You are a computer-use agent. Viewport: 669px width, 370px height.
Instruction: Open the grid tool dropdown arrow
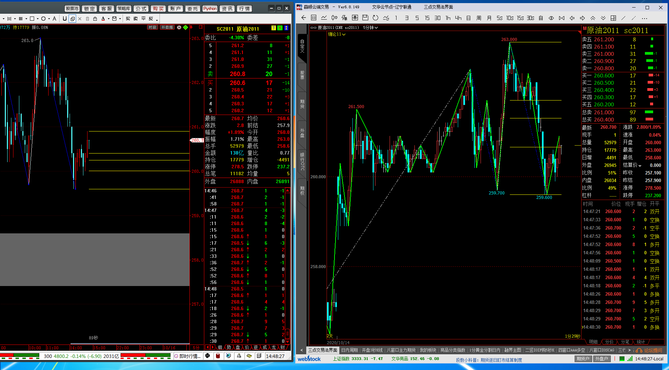pos(26,19)
